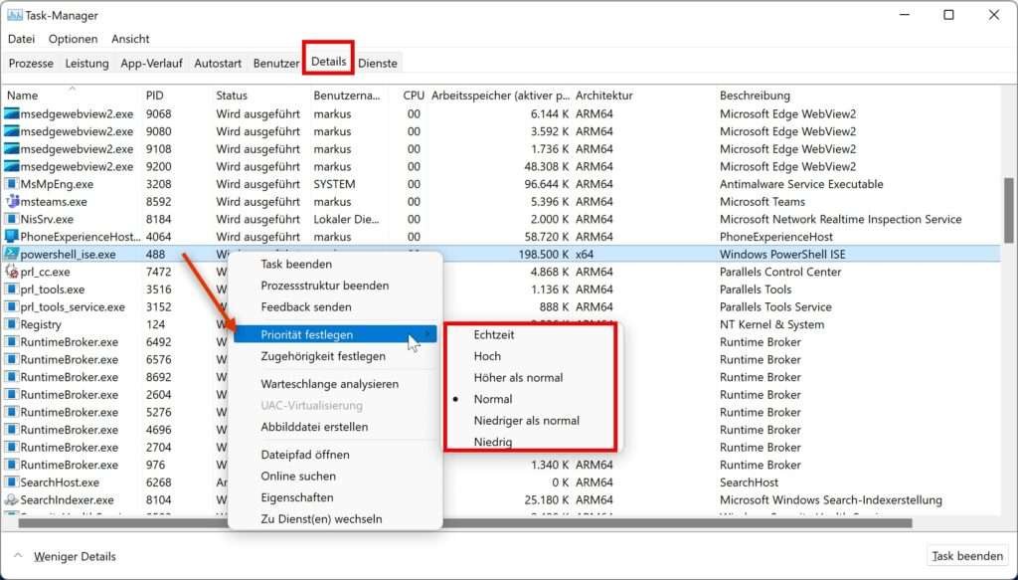The height and width of the screenshot is (580, 1018).
Task: Click the msedgewebview2.exe icon with PID 9068
Action: tap(12, 113)
